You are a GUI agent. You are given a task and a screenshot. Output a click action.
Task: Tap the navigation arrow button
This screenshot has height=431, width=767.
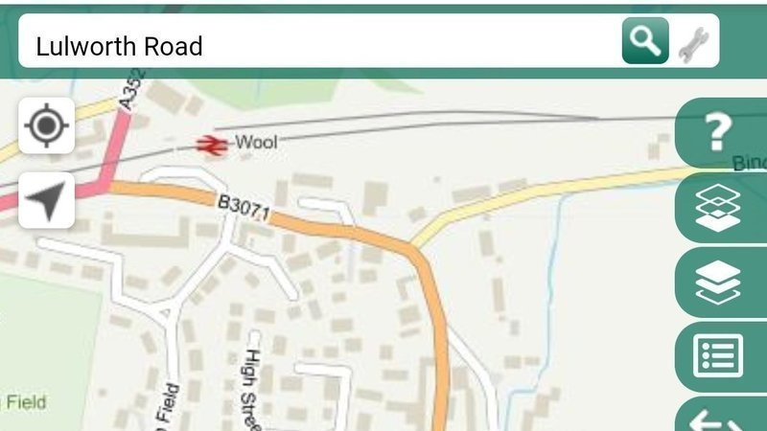(46, 200)
